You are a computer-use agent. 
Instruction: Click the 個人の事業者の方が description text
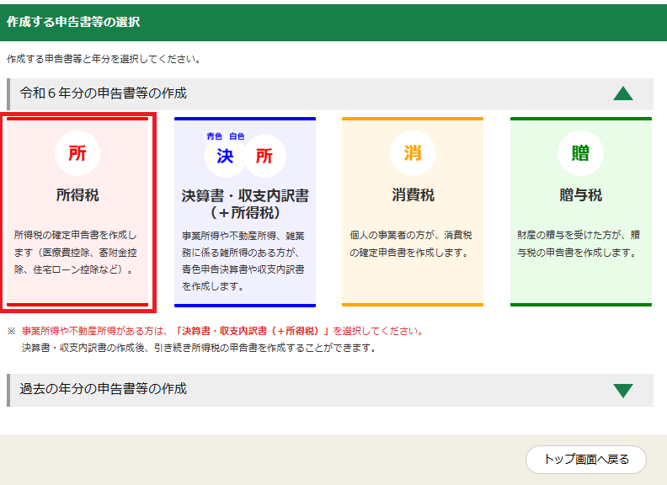click(411, 244)
